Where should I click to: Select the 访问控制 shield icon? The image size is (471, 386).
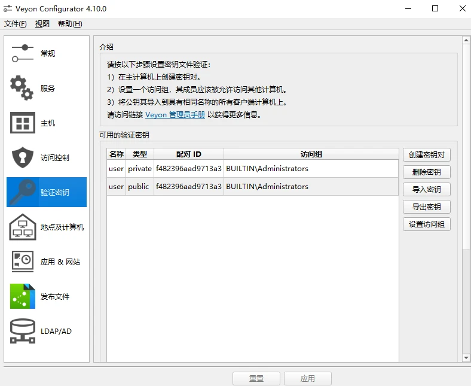(23, 157)
